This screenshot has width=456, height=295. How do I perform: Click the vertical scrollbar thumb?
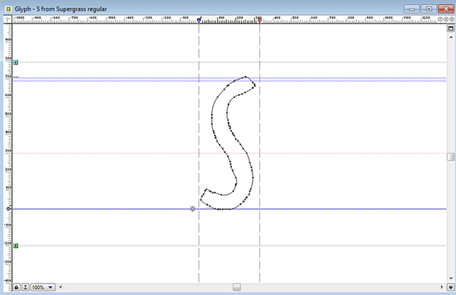click(x=451, y=157)
